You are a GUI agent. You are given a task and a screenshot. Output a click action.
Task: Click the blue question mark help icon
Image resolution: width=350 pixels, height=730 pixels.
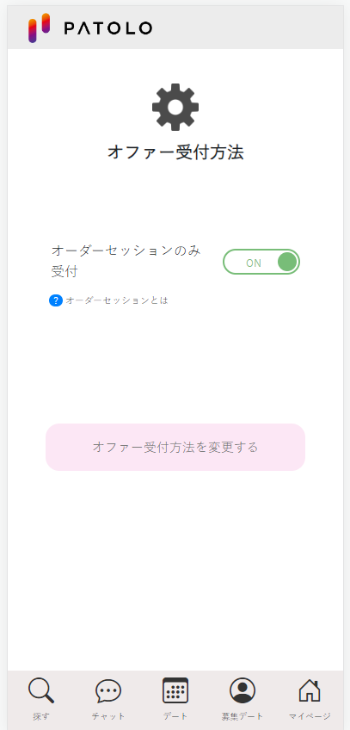click(x=56, y=300)
